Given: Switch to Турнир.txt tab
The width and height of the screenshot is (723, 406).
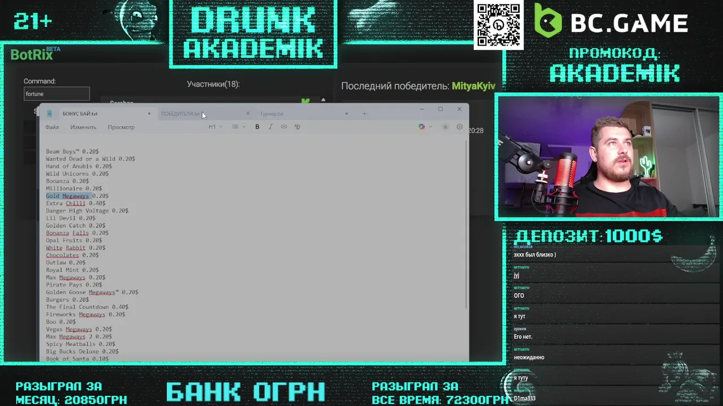Looking at the screenshot, I should pyautogui.click(x=272, y=113).
